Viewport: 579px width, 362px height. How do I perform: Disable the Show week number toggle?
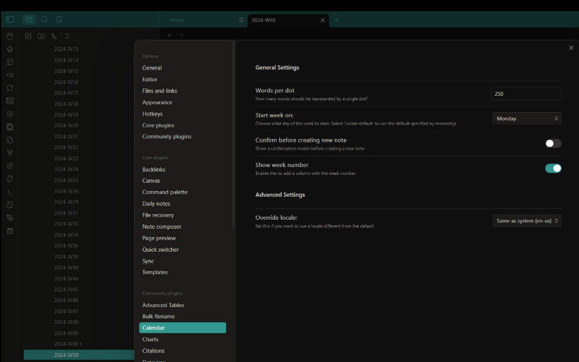(x=553, y=169)
